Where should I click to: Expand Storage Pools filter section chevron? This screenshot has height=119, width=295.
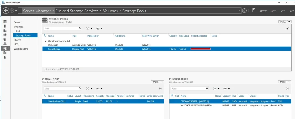288,29
